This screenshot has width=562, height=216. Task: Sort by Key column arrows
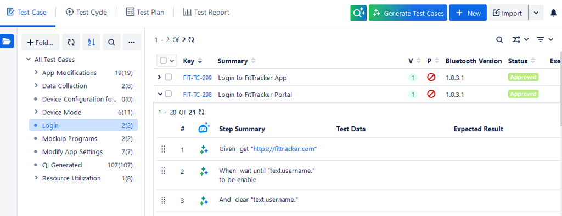pos(200,61)
